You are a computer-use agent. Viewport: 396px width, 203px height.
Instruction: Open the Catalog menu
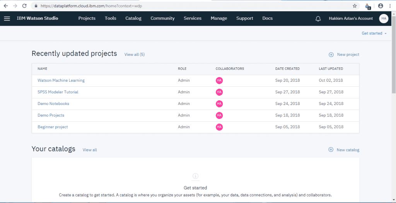[x=133, y=19]
